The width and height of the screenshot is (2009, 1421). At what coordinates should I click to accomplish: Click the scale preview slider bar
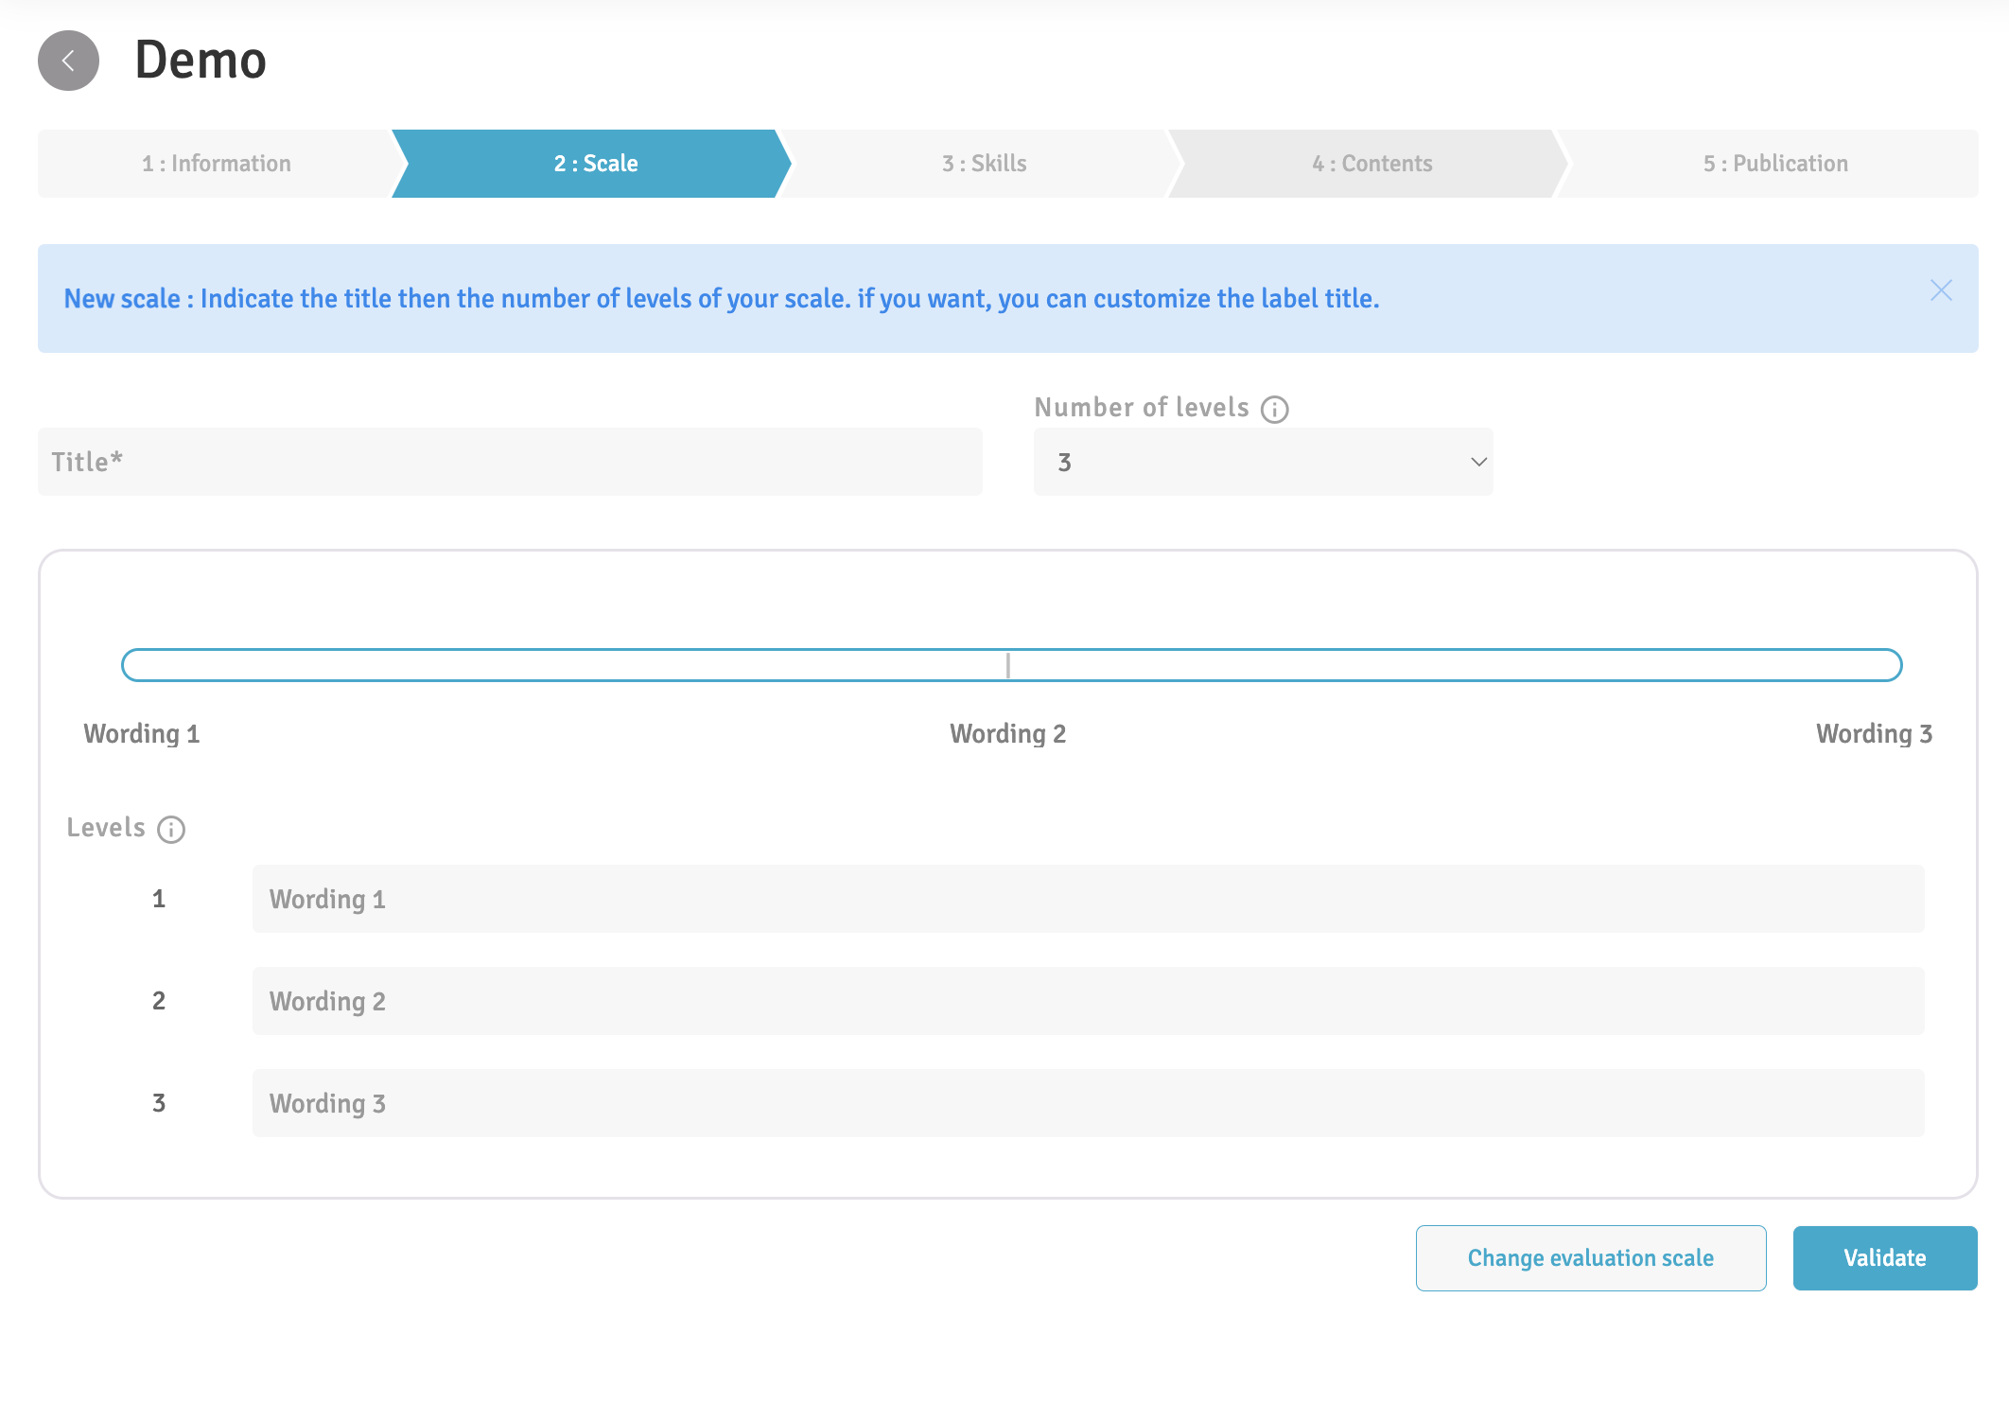[568, 665]
